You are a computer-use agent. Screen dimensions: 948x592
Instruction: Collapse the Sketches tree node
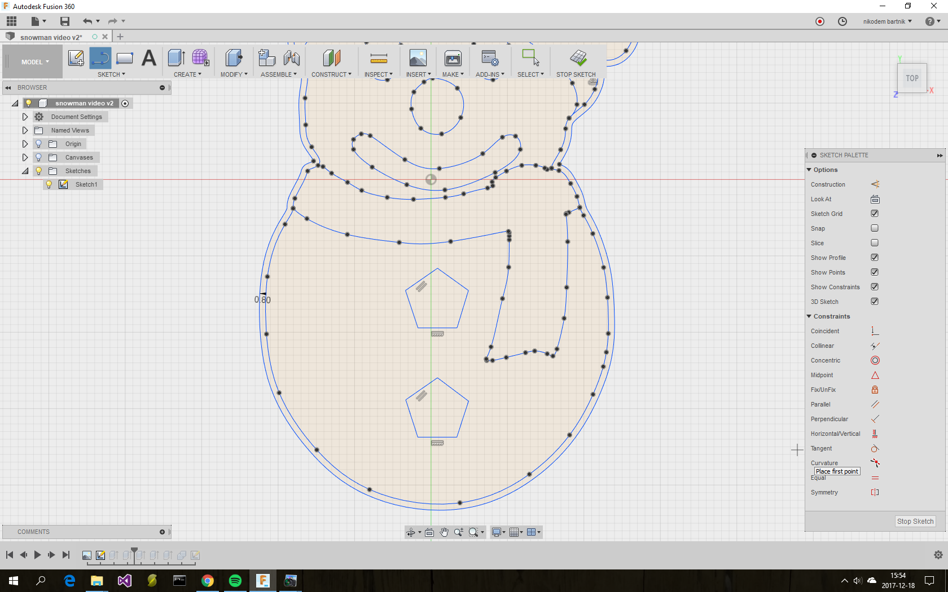tap(25, 171)
